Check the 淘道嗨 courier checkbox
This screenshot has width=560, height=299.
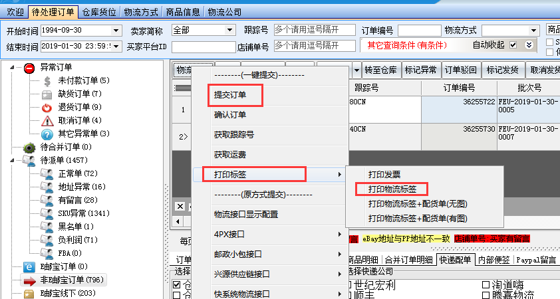[x=486, y=285]
